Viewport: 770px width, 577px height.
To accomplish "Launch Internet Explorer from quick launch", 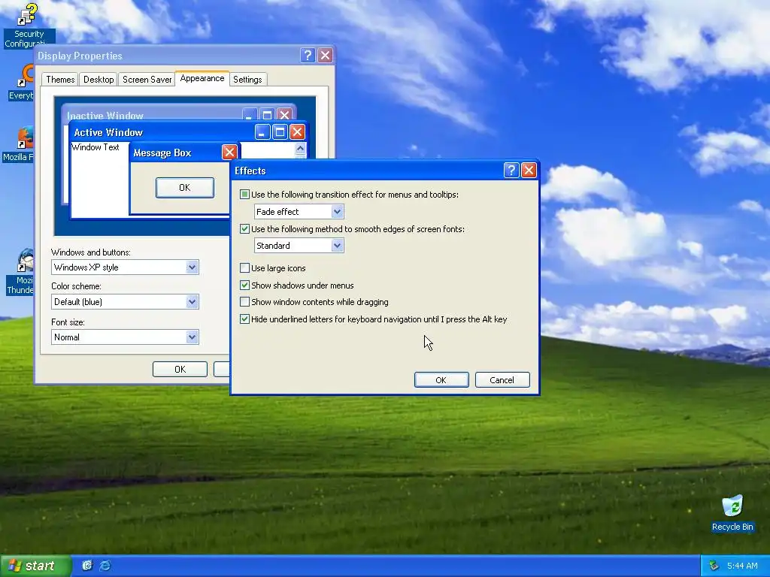I will click(x=105, y=565).
